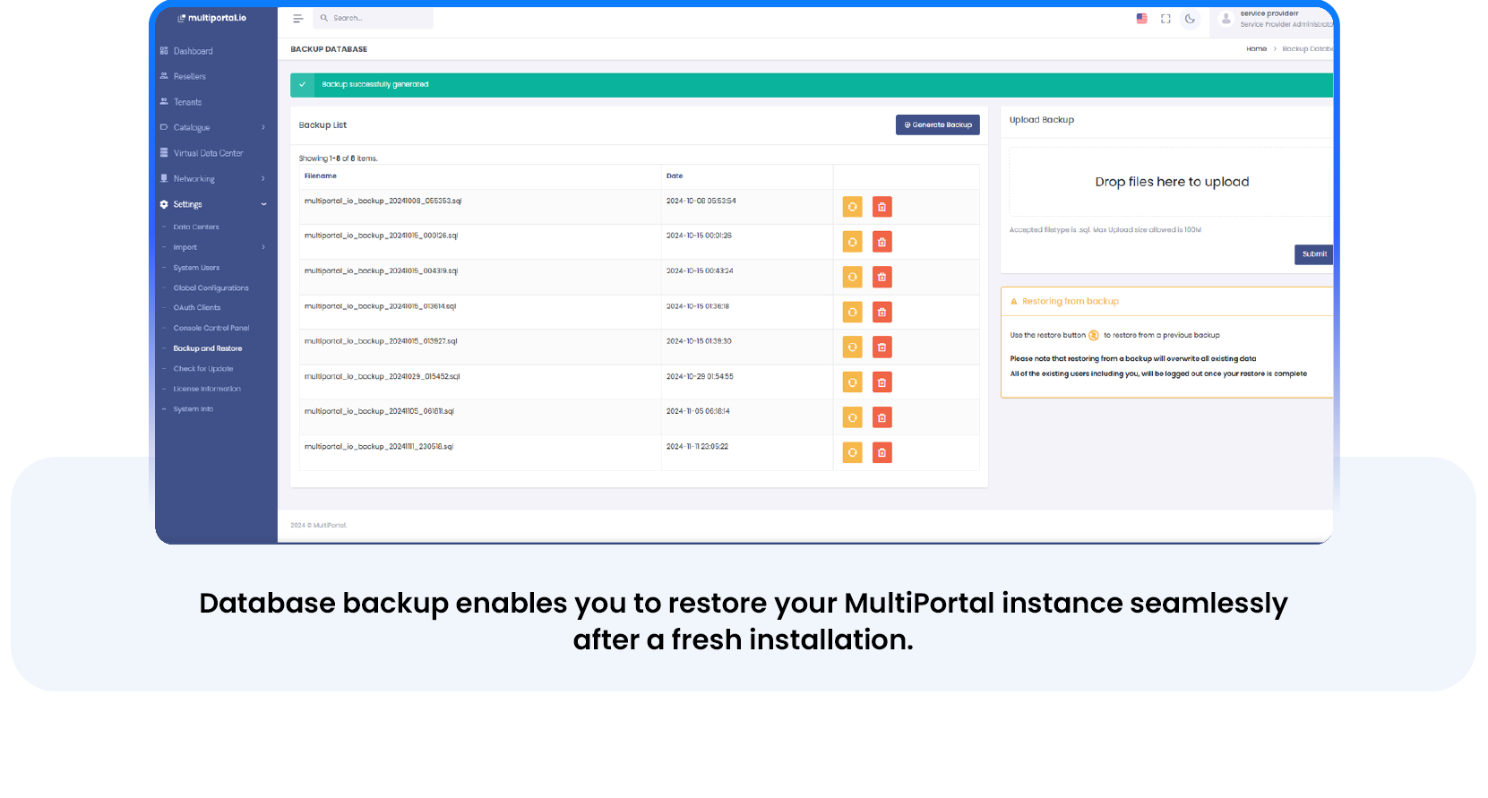Viewport: 1488px width, 798px height.
Task: Click filename multiportal_io_backup_20241029_015452.sql
Action: 382,377
